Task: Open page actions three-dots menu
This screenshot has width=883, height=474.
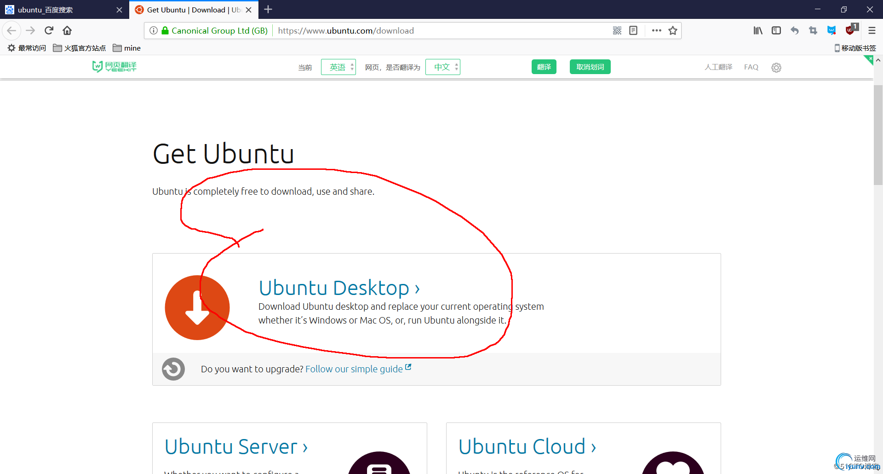Action: (656, 31)
